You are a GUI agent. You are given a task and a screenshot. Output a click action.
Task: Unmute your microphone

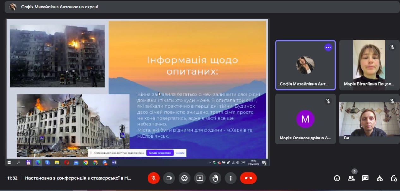click(154, 178)
